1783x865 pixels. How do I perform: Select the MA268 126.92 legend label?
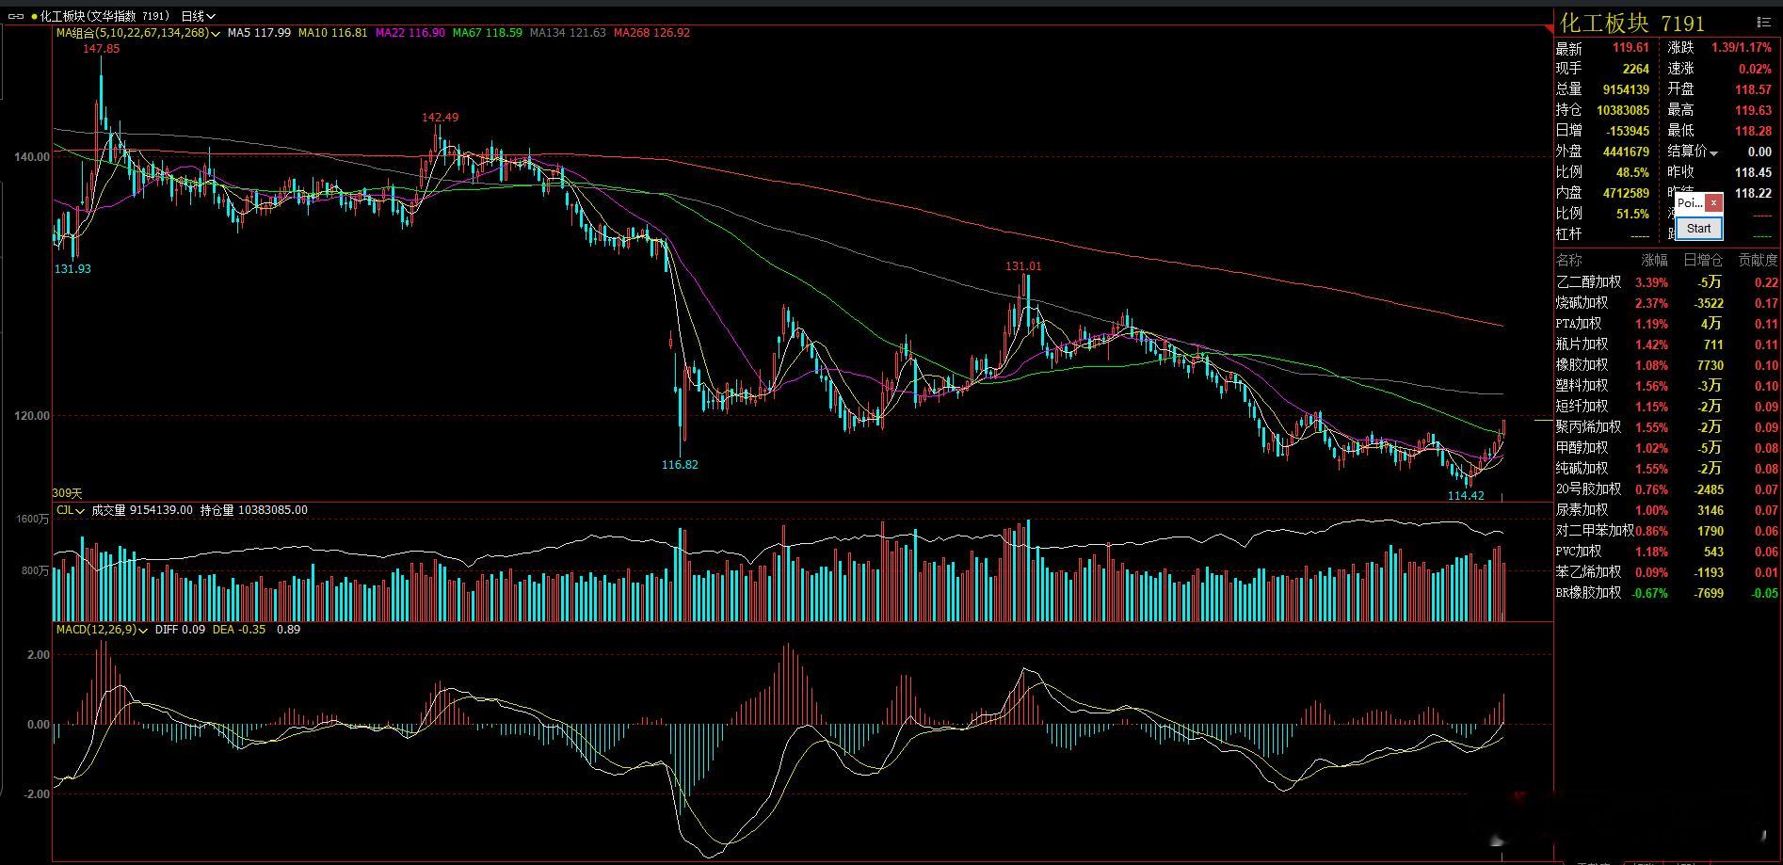(651, 33)
